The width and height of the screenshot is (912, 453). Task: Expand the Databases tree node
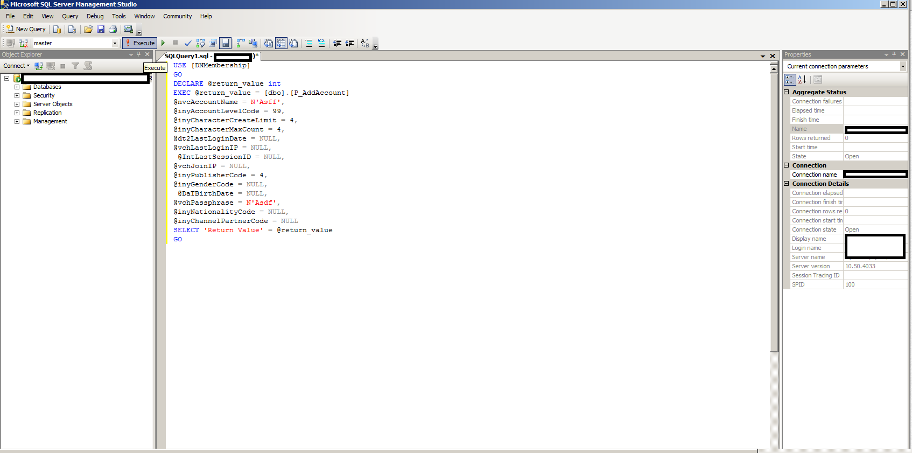coord(17,87)
